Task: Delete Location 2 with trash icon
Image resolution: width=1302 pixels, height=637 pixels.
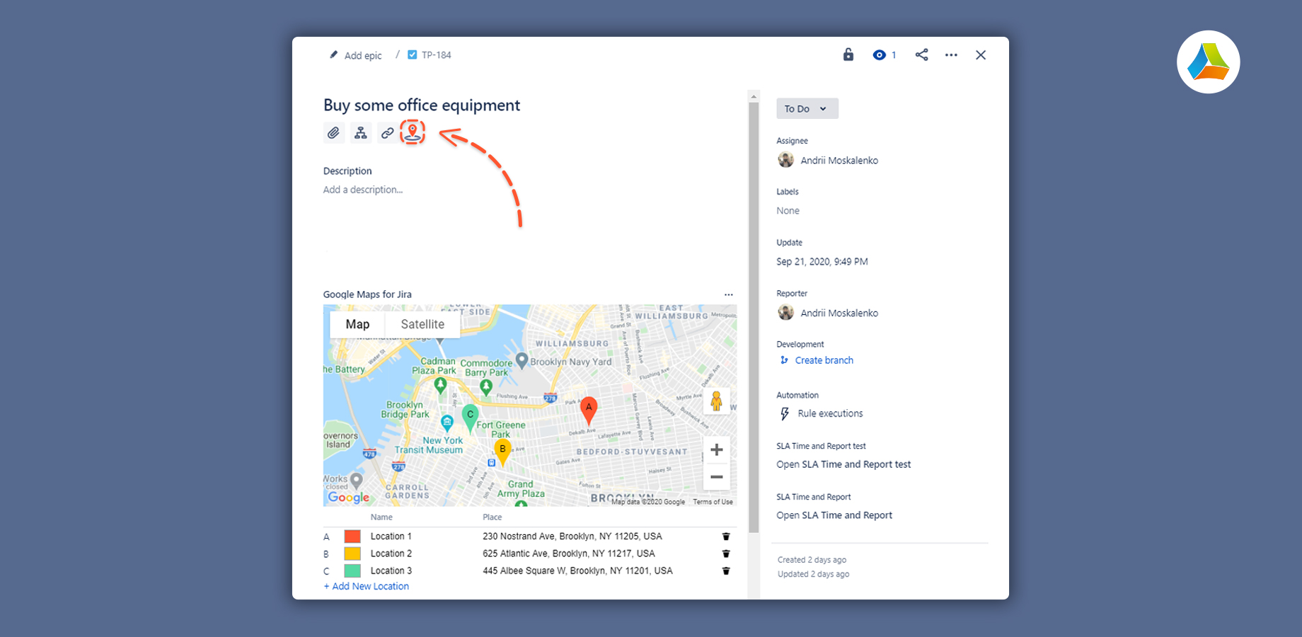Action: tap(726, 553)
